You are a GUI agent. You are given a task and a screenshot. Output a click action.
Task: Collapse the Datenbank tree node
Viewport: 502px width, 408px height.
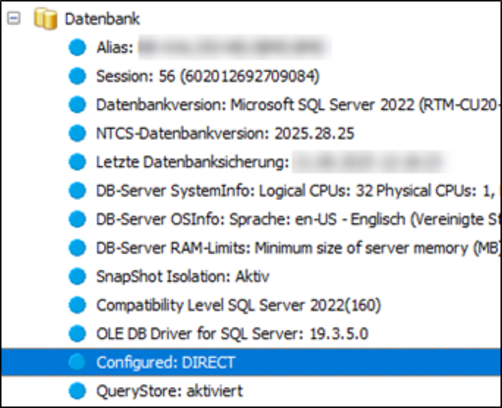point(13,19)
